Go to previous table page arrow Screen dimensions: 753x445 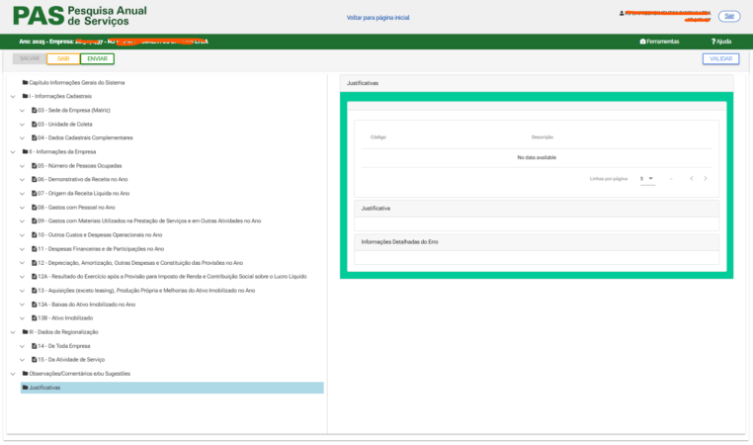tap(692, 179)
